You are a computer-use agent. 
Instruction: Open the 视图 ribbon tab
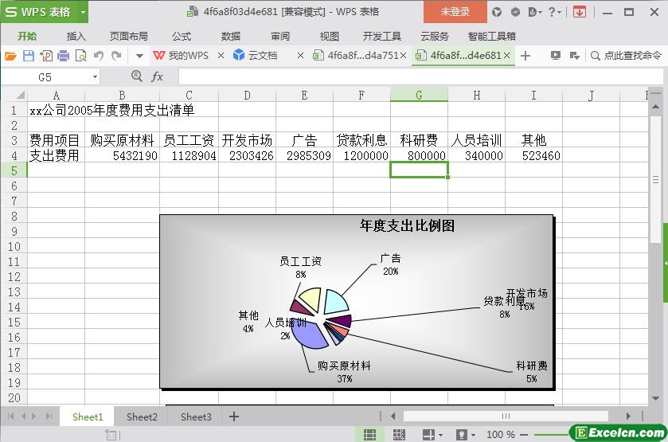[x=330, y=36]
